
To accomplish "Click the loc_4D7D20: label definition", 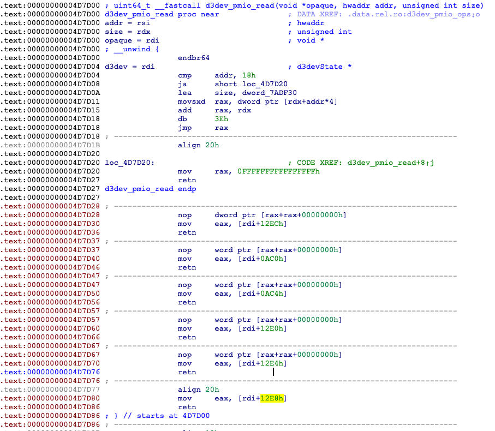I will pos(130,163).
